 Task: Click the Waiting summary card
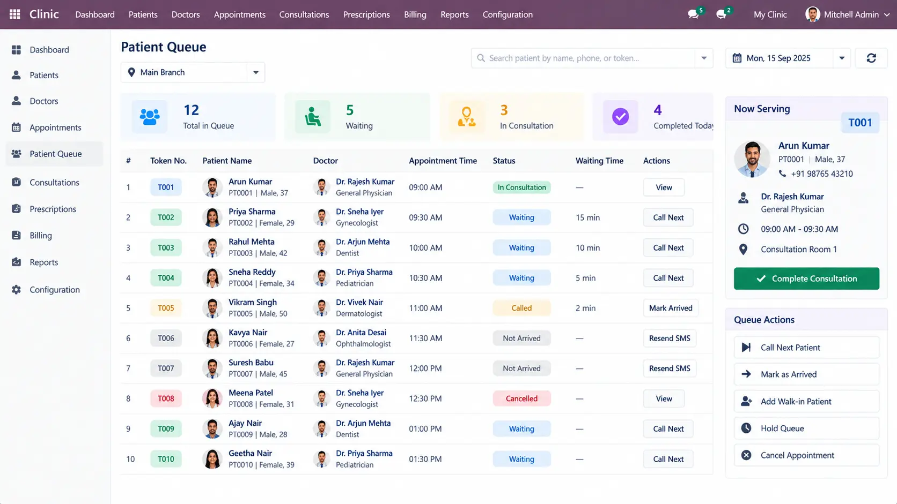[357, 117]
